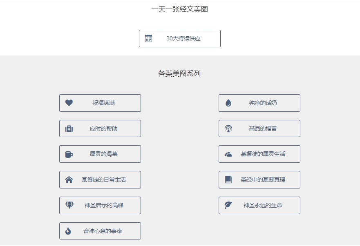This screenshot has height=246, width=360.
Task: Open the 应时的帮助 category
Action: point(103,129)
